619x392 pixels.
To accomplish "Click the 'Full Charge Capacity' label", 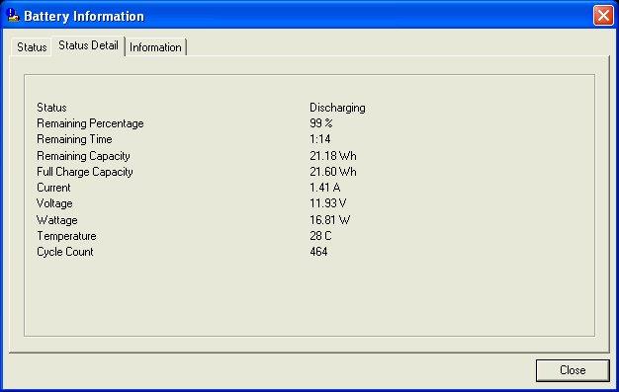I will [85, 173].
